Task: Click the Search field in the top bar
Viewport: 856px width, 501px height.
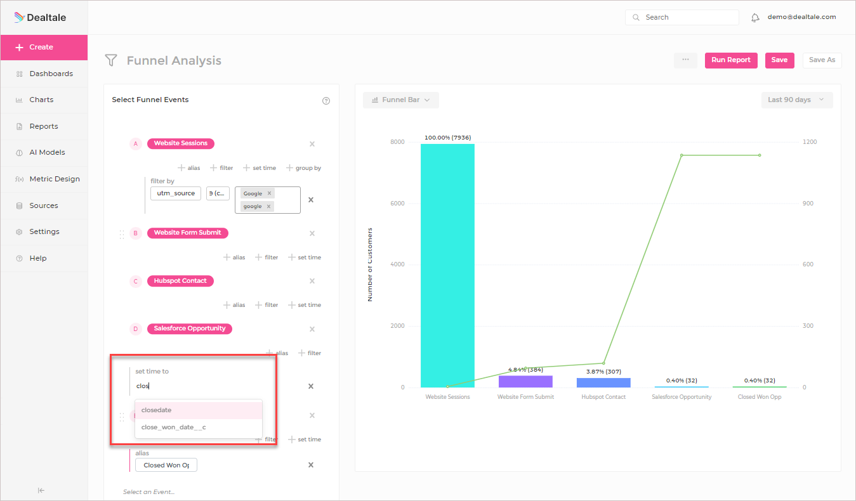Action: [682, 18]
